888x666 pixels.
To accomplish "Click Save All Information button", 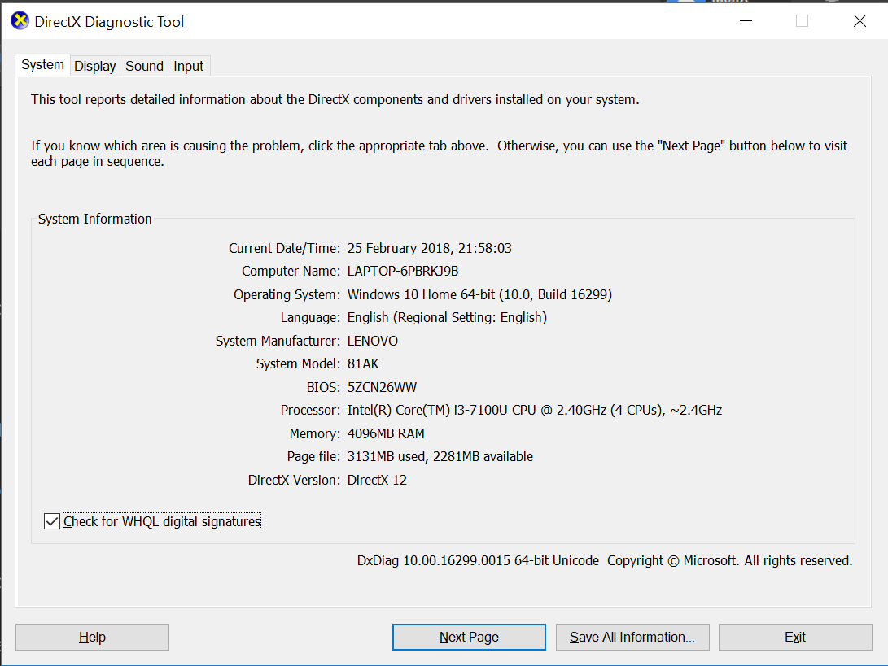I will pos(632,638).
